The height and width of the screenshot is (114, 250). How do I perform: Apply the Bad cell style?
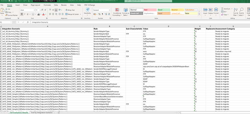tap(150, 10)
